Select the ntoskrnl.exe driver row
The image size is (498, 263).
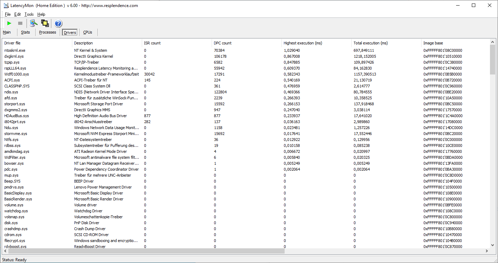point(15,50)
